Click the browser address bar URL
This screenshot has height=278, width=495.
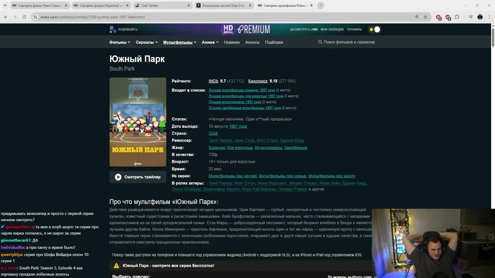[92, 17]
